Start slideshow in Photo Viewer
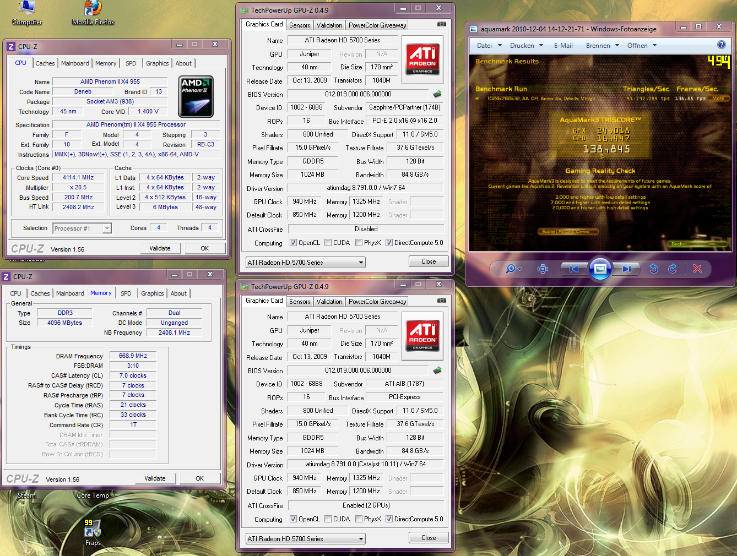This screenshot has width=737, height=556. pyautogui.click(x=600, y=269)
